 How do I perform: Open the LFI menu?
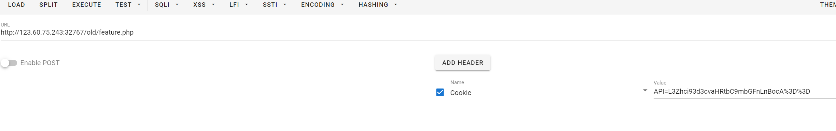[239, 5]
